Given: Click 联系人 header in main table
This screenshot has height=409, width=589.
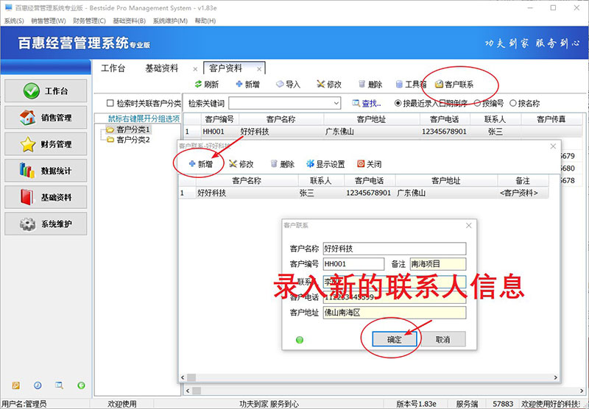Looking at the screenshot, I should [x=495, y=119].
